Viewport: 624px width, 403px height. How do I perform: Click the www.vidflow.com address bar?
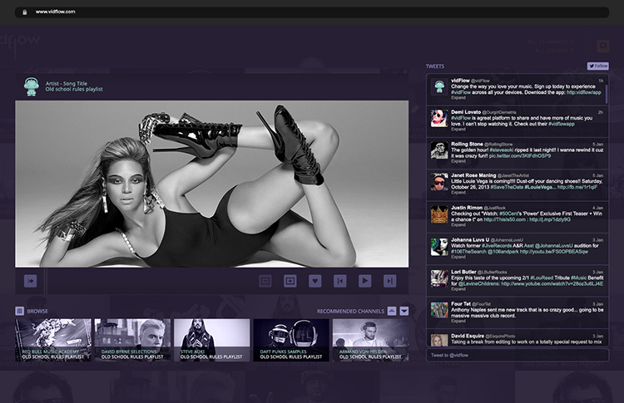(312, 12)
